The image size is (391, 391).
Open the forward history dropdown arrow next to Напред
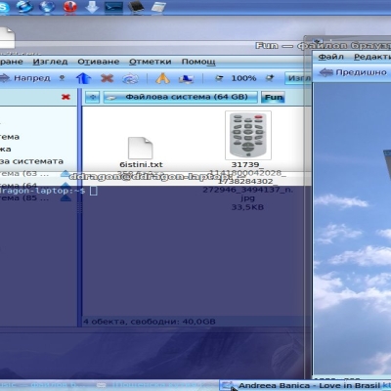62,78
